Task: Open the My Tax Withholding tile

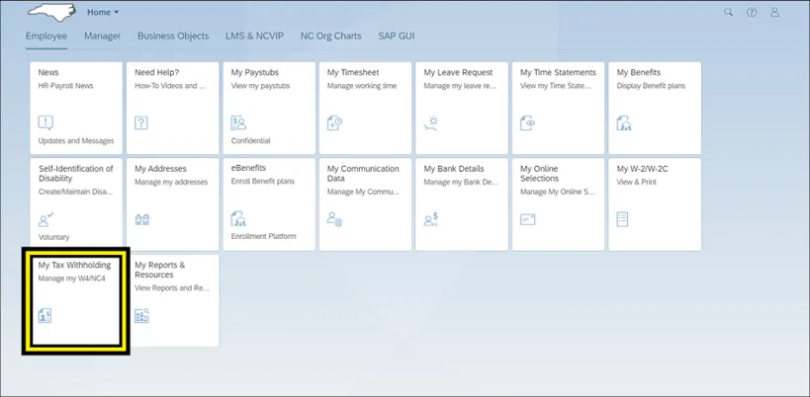Action: 76,300
